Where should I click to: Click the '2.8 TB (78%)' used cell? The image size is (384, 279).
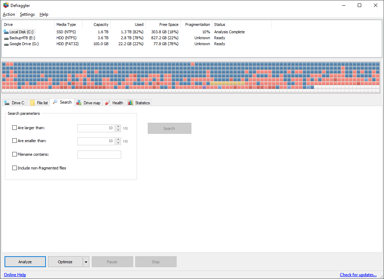(x=132, y=38)
